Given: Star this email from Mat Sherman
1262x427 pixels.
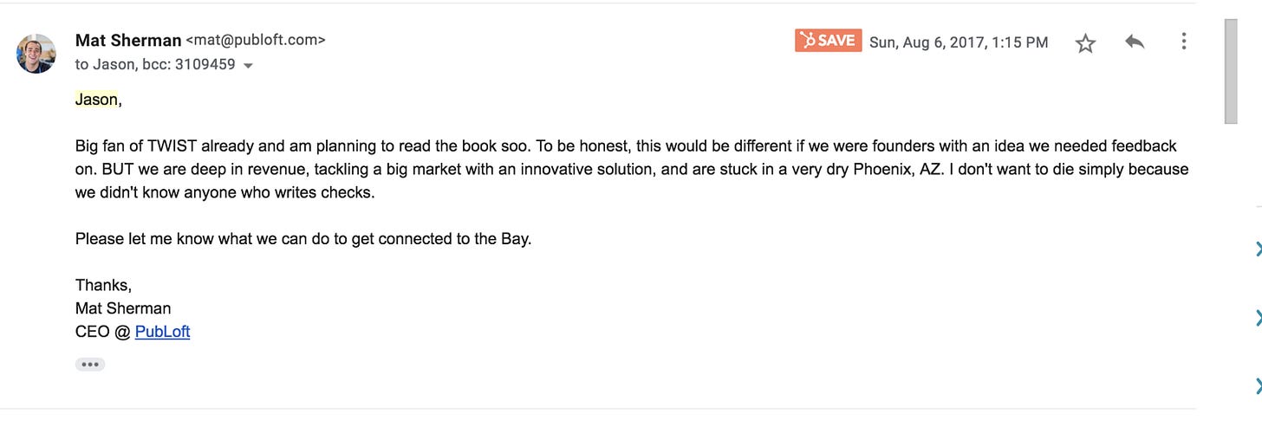Looking at the screenshot, I should 1085,42.
